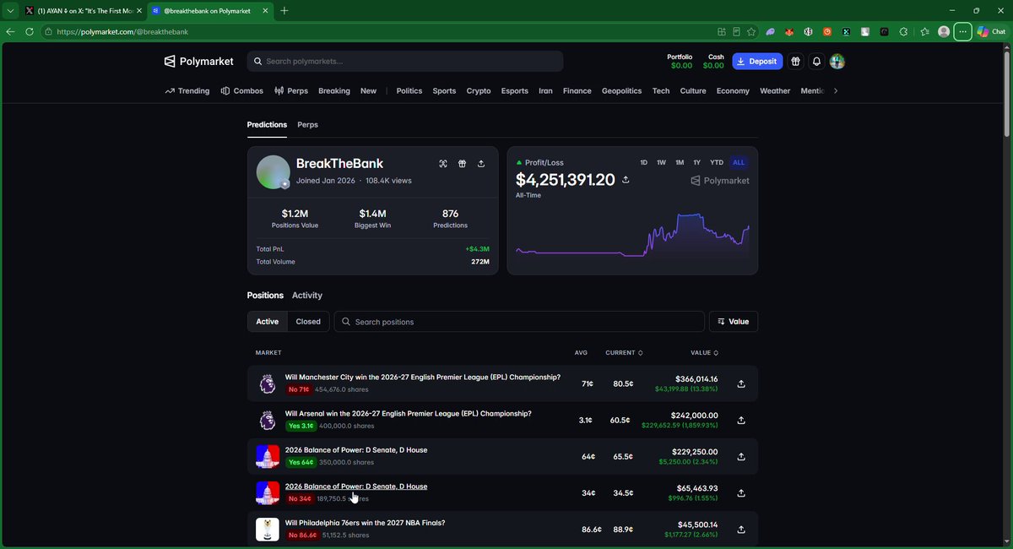Screen dimensions: 1013x549
Task: Share the Arsenal EPL position
Action: coord(741,420)
